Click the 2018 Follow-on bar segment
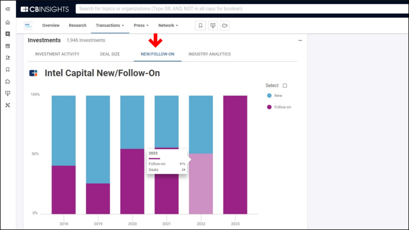The height and width of the screenshot is (230, 409). [x=64, y=190]
